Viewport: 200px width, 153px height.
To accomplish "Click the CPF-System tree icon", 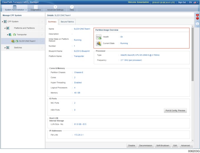I will click(6, 21).
